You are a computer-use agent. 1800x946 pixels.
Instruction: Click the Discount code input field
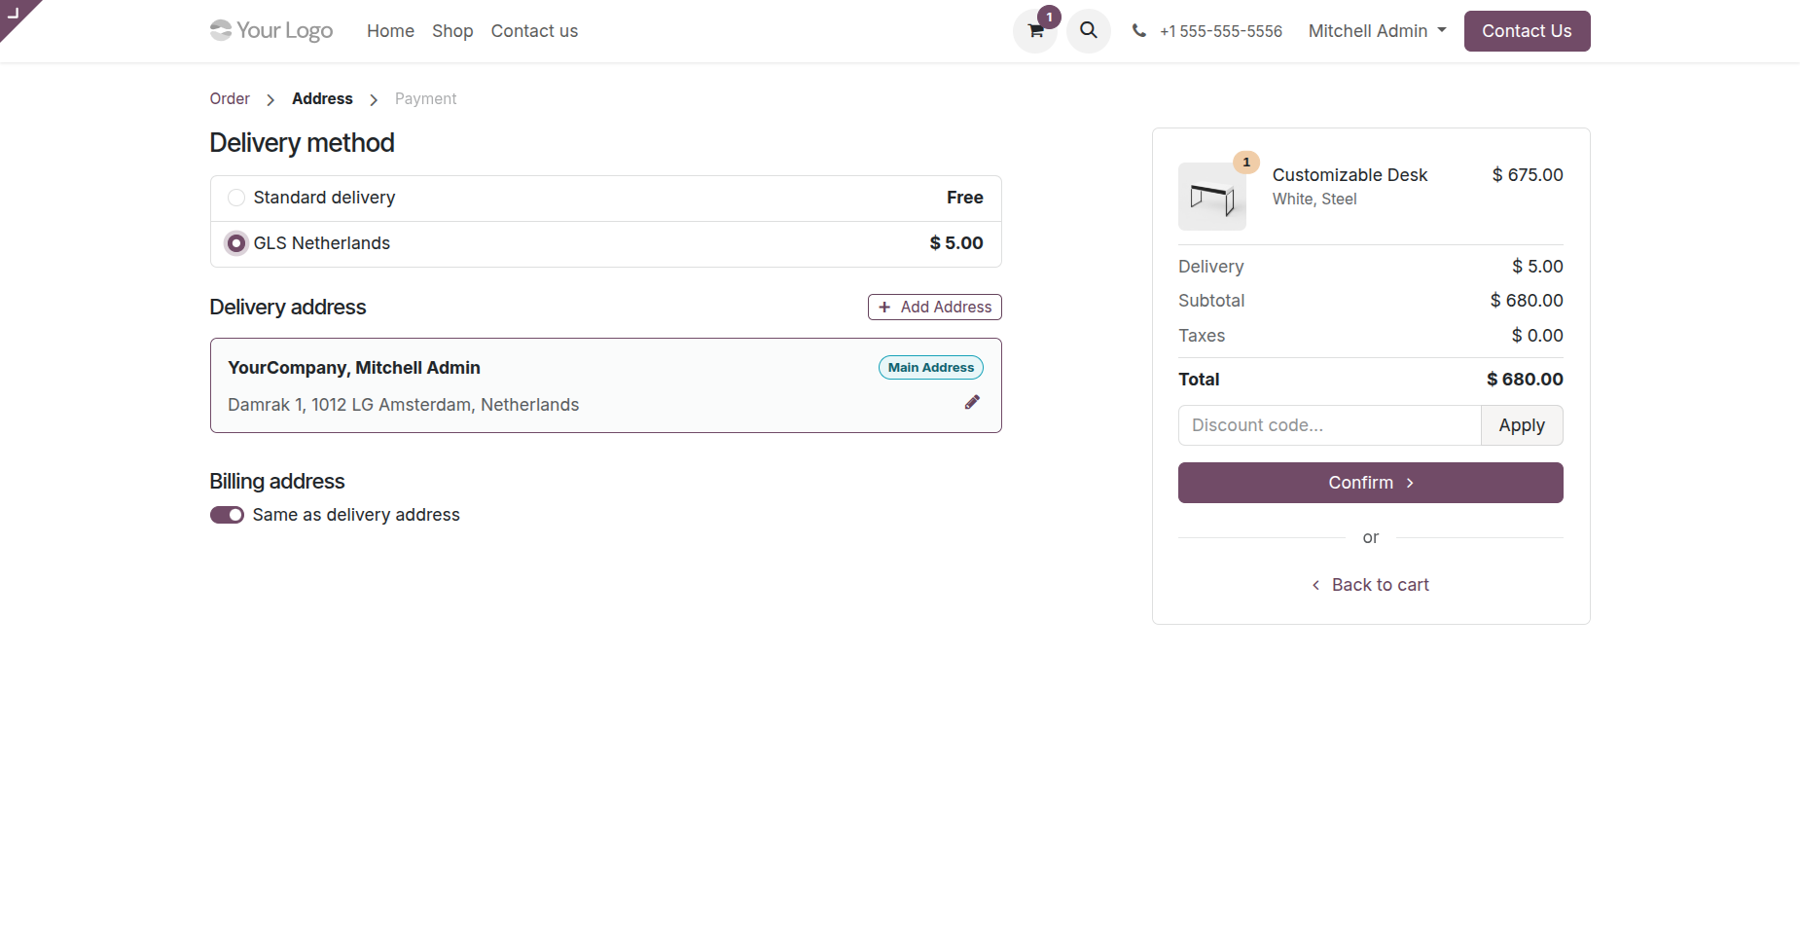click(x=1329, y=425)
